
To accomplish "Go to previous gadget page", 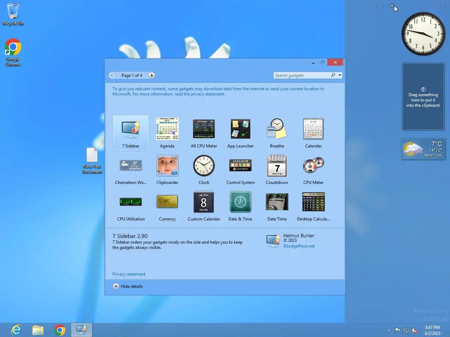I will click(x=112, y=75).
